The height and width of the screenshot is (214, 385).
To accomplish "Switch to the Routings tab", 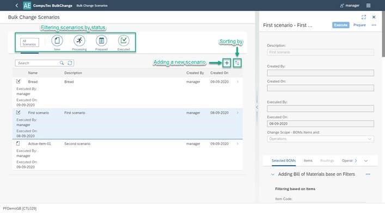I will coord(327,161).
